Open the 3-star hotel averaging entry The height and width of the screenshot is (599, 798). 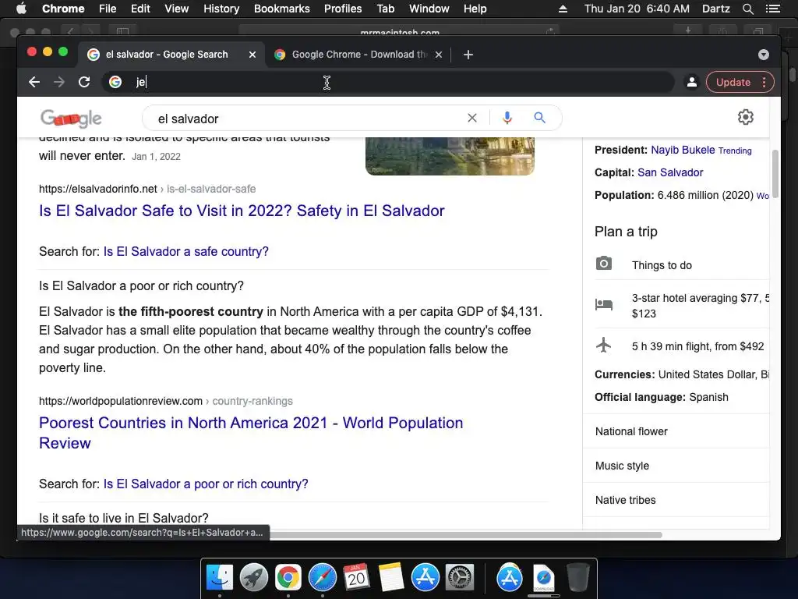(x=701, y=306)
